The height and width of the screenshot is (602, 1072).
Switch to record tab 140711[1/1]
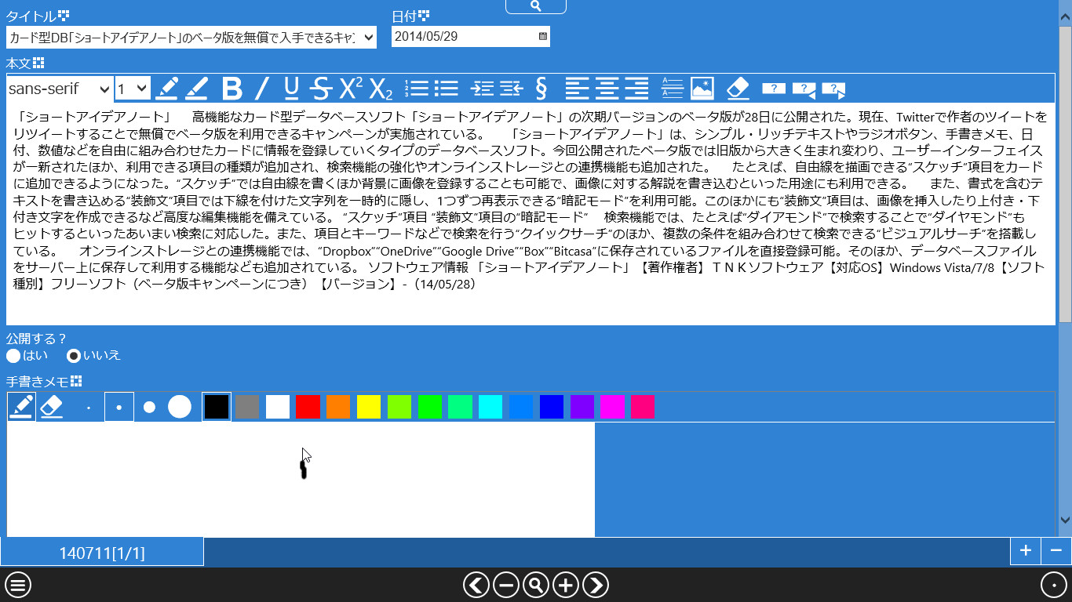point(102,551)
